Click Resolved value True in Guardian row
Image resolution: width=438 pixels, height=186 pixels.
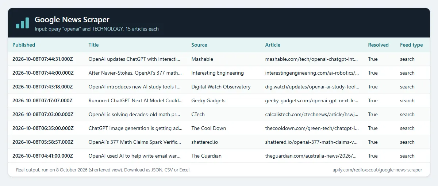tap(373, 156)
